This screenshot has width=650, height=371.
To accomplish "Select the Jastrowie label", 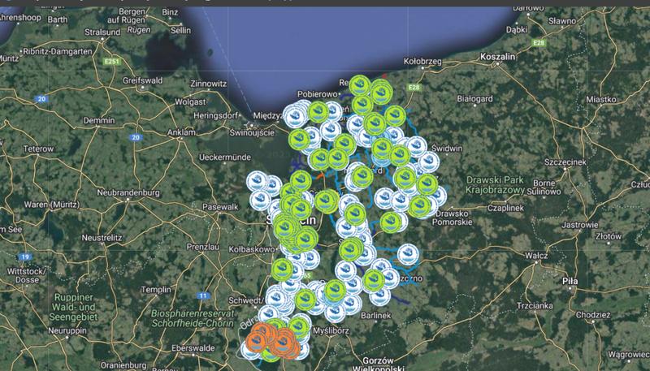I will click(x=579, y=225).
